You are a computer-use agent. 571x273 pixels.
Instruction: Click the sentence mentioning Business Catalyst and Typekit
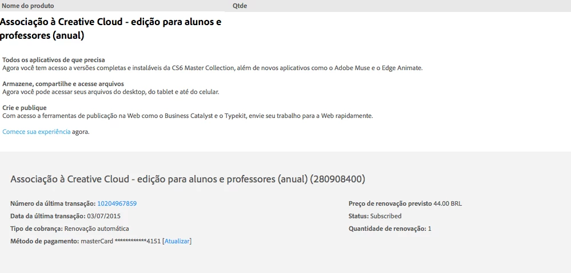coord(187,116)
